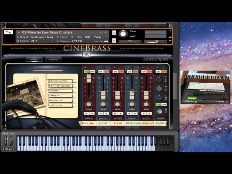
Task: Turn OFF the Close mic channel
Action: 107,72
